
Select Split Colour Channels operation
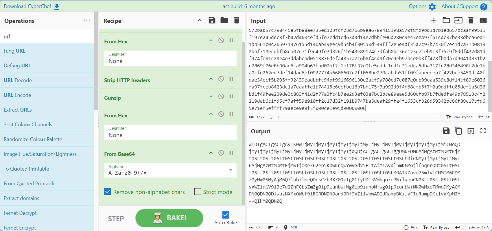[x=47, y=125]
